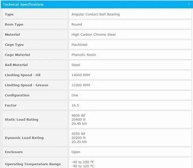Click the Technical Specifications header title
Image resolution: width=193 pixels, height=168 pixels.
(x=23, y=5)
